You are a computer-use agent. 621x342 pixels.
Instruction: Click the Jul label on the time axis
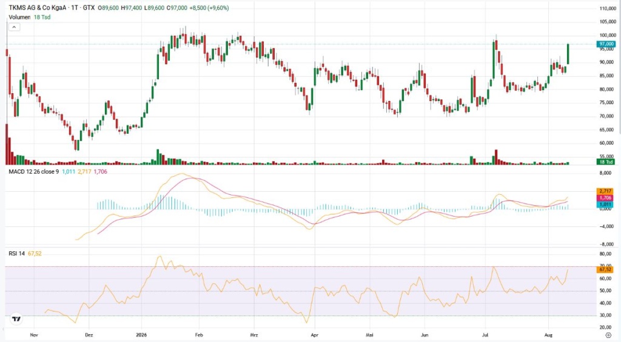click(x=485, y=335)
